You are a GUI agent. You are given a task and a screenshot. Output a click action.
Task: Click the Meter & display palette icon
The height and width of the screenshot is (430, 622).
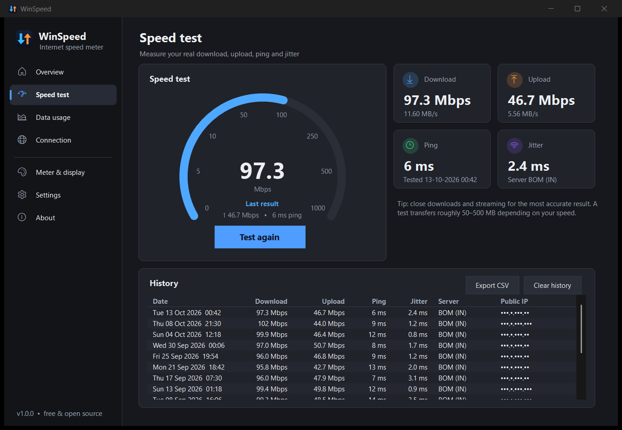click(x=22, y=172)
